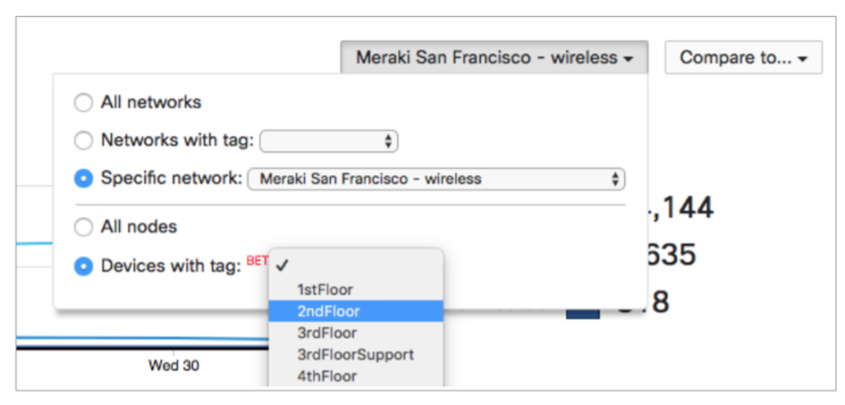Open the Meraki San Francisco - wireless dropdown

pos(494,58)
